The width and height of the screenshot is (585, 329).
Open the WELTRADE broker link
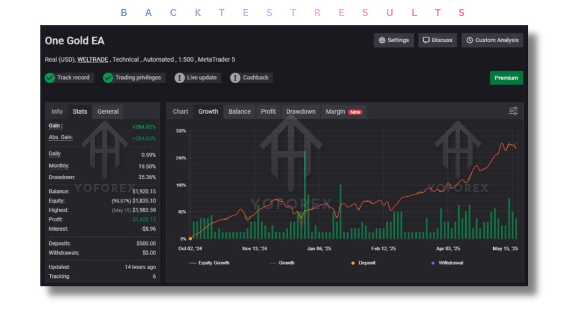coord(93,59)
